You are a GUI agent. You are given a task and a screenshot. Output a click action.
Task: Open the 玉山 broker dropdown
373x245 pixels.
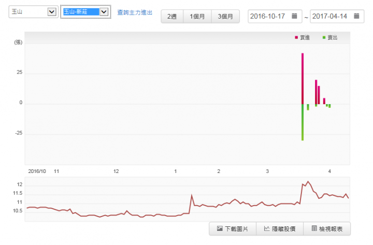point(34,12)
